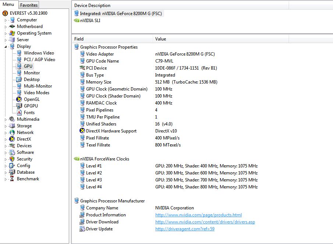Click the Multimedia speaker icon
The image size is (333, 244).
coord(12,119)
